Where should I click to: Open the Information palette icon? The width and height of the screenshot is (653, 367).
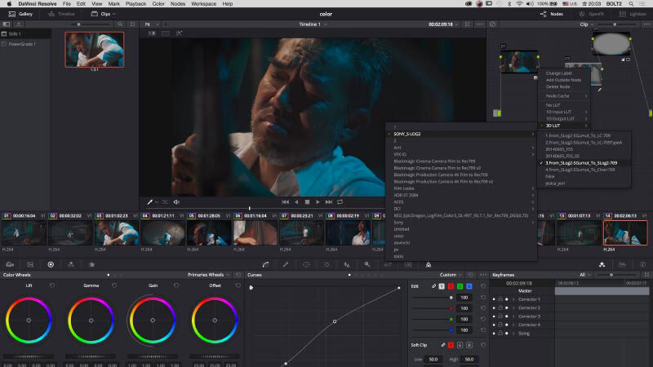[x=642, y=264]
